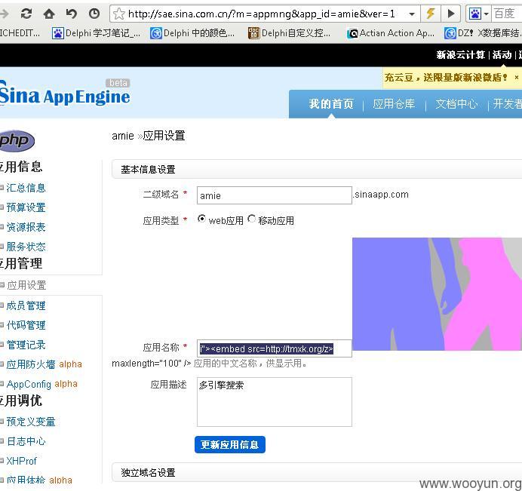This screenshot has height=491, width=522.
Task: Open 管理记录 in sidebar
Action: tap(26, 345)
